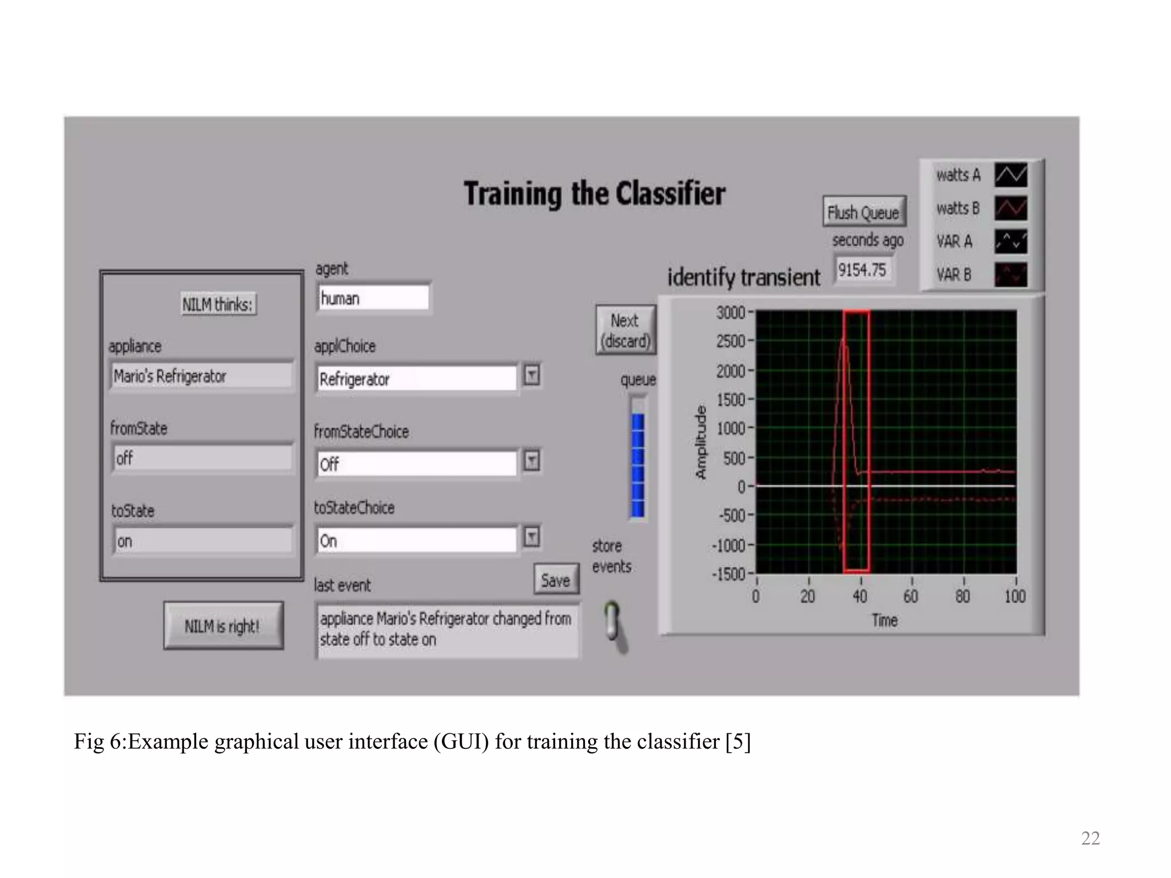Click the Save button
This screenshot has width=1171, height=878.
[556, 580]
